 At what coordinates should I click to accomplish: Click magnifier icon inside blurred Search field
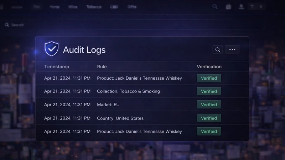(7, 25)
